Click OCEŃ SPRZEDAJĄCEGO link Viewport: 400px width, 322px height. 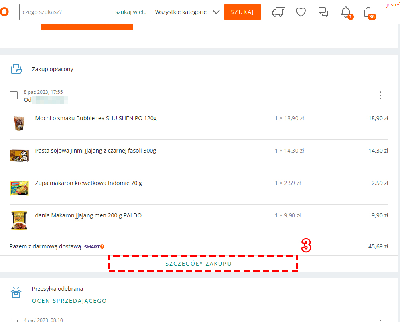point(69,301)
